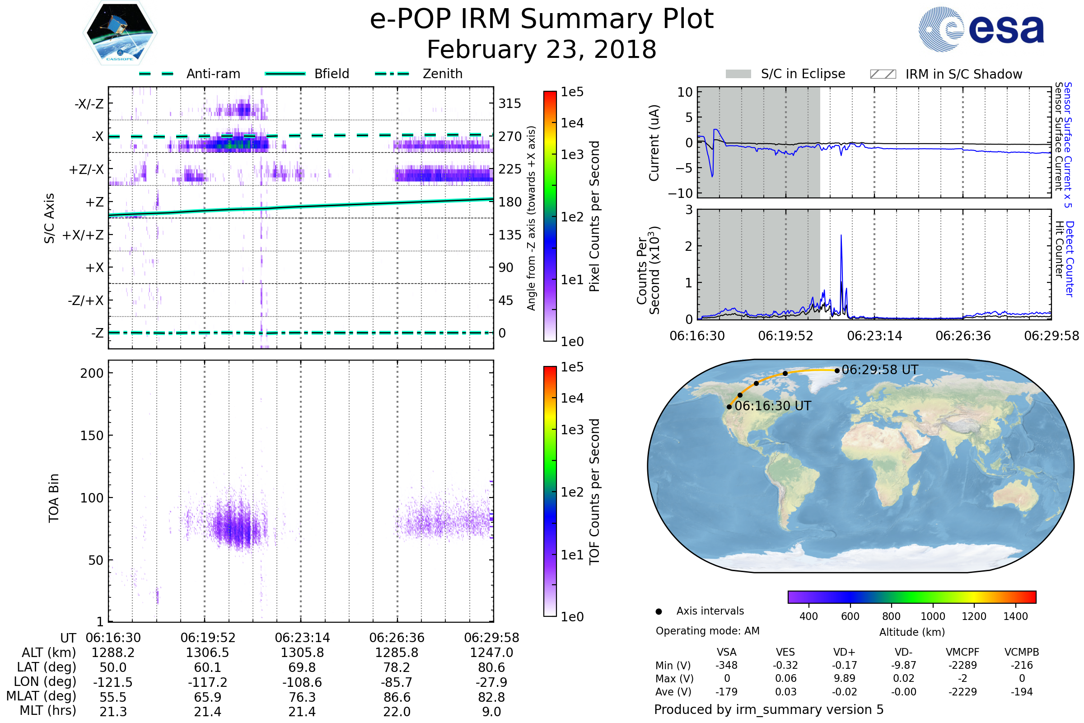
Task: Click the 06:23:14 UT tick label below TOA plot
Action: coord(302,638)
